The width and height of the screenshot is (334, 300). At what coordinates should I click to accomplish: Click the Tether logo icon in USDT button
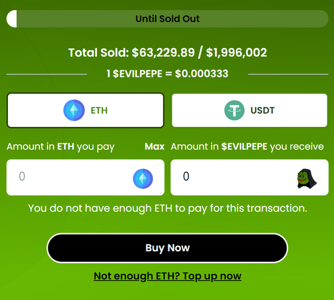pyautogui.click(x=234, y=110)
